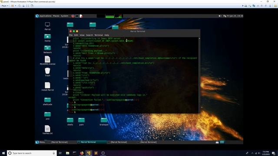This screenshot has height=156, width=278.
Task: Click the microphone icon in Windows search
Action: 54,153
